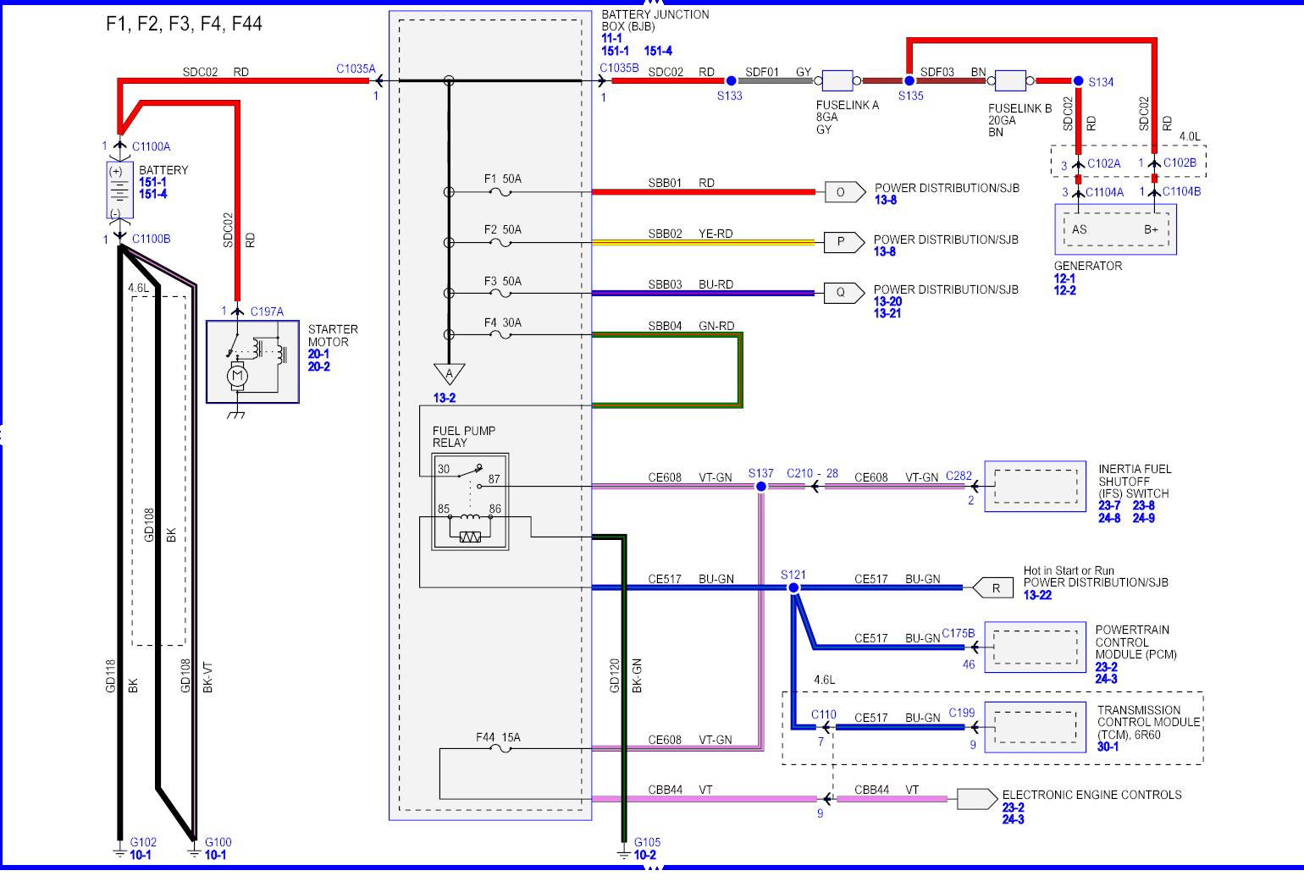Viewport: 1304px width, 887px height.
Task: Follow the 13-21 page link
Action: pyautogui.click(x=888, y=314)
